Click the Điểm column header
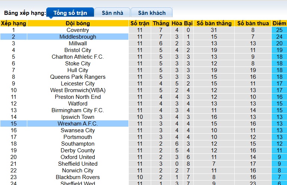This screenshot has width=287, height=185. pyautogui.click(x=279, y=23)
